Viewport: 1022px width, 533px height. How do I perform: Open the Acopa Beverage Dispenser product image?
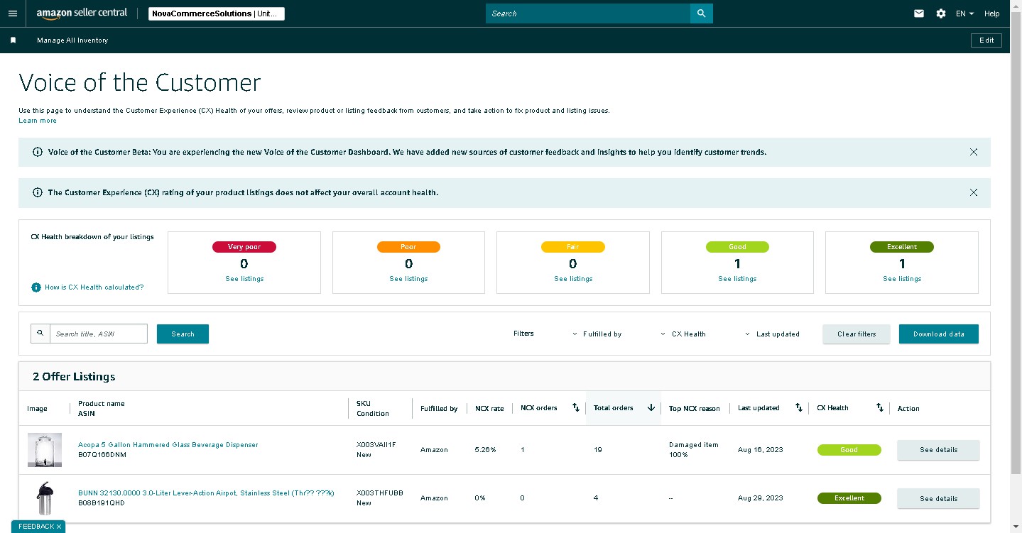(x=45, y=450)
